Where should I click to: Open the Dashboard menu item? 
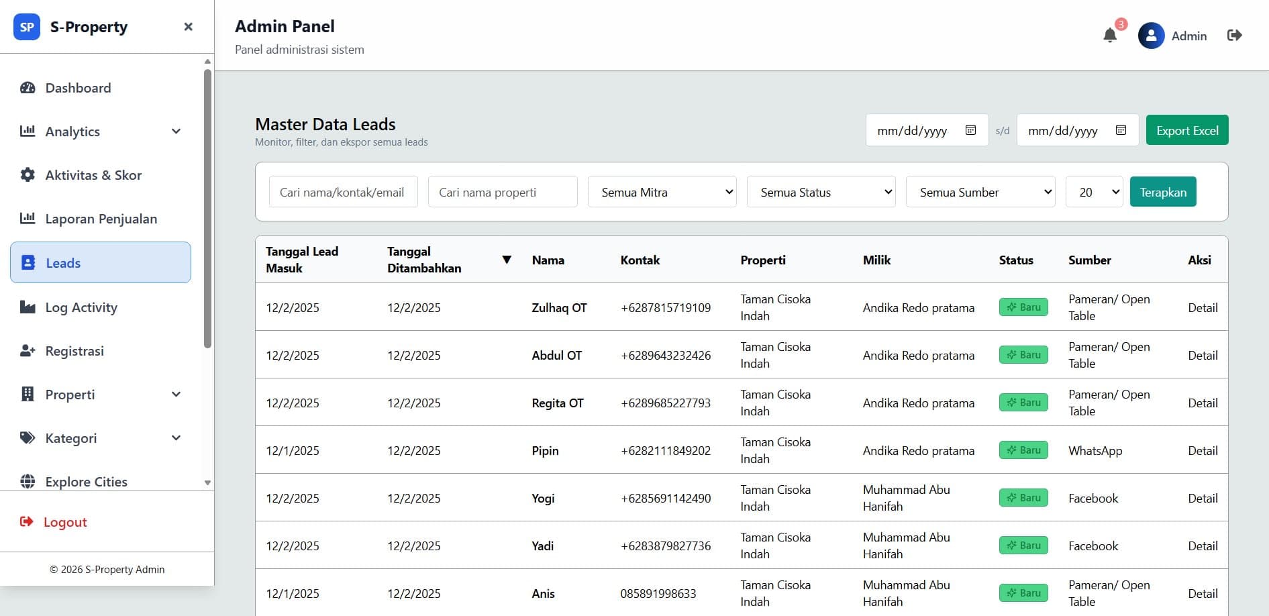[x=101, y=88]
